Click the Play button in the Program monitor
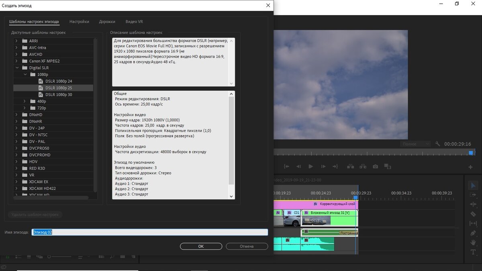 coord(310,166)
